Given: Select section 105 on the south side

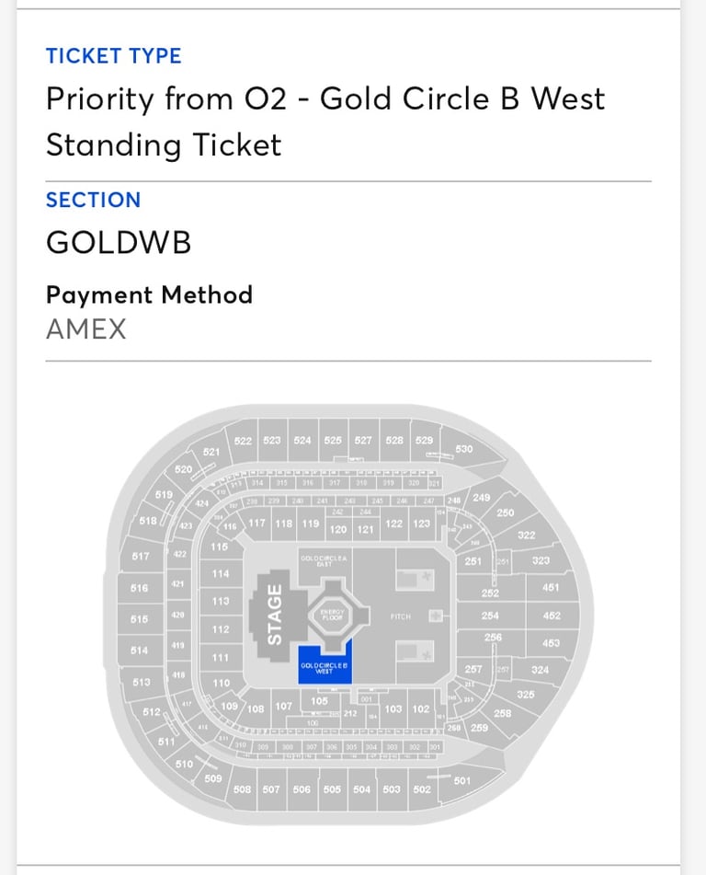Looking at the screenshot, I should pos(320,700).
